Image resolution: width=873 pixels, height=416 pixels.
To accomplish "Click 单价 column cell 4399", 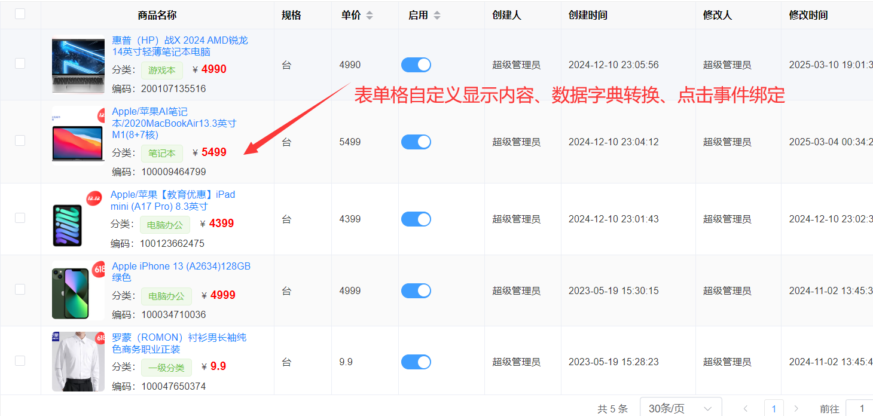I will [350, 219].
